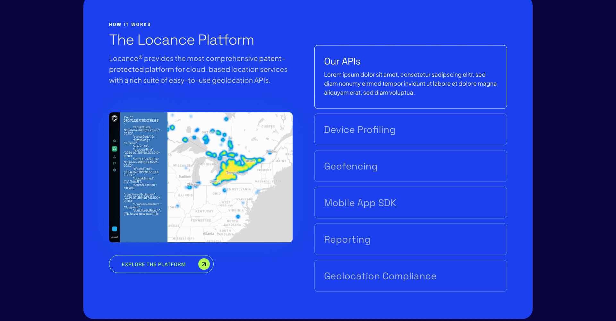Screen dimensions: 616x321
Task: Expand the Geofencing accordion item
Action: [x=410, y=166]
